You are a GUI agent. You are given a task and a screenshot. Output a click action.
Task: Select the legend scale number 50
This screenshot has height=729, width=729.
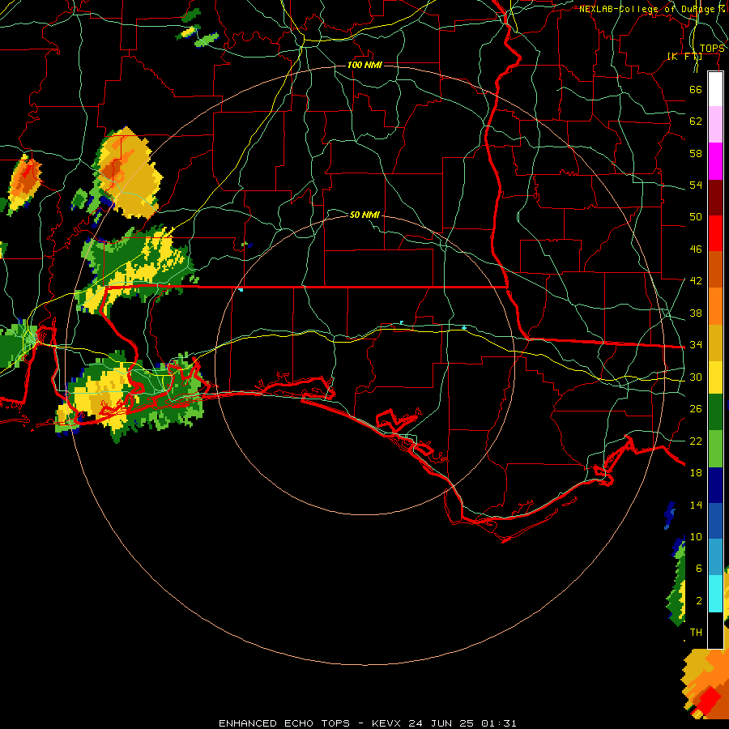coord(696,216)
